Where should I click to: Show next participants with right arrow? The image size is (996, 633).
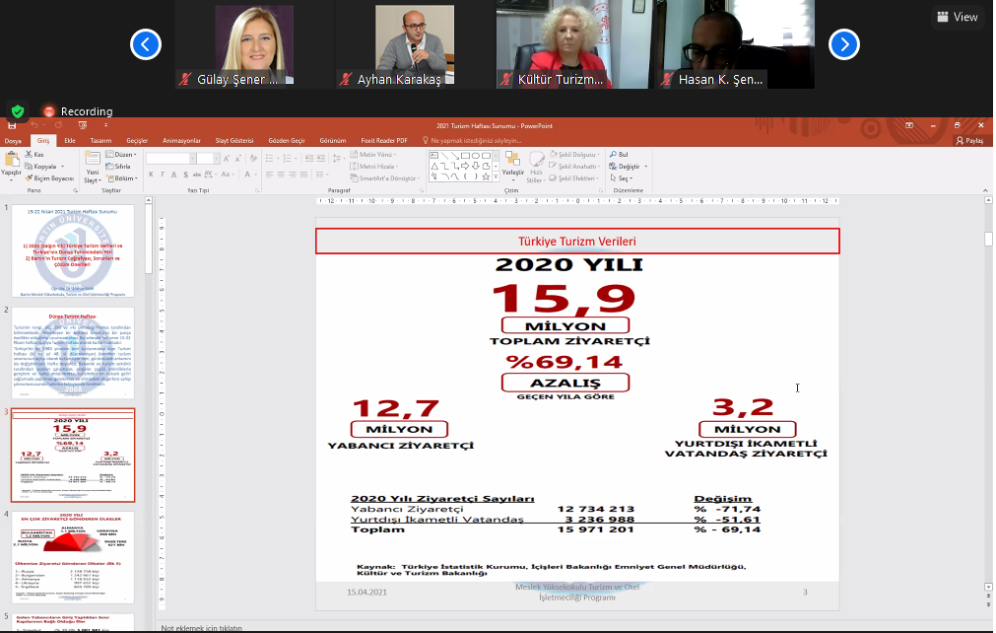point(843,43)
